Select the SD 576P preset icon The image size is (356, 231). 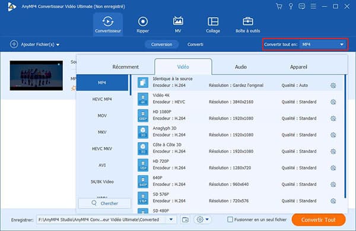(143, 198)
